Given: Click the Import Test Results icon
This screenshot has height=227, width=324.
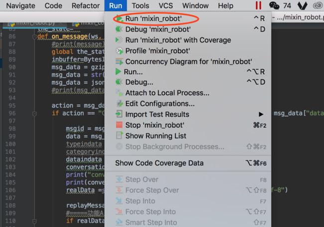Looking at the screenshot, I should pos(119,114).
